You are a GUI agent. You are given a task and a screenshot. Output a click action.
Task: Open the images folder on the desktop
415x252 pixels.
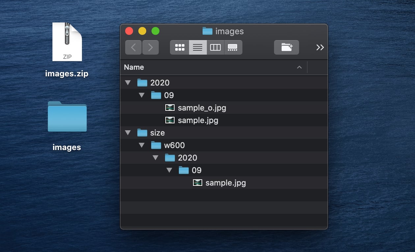click(67, 117)
